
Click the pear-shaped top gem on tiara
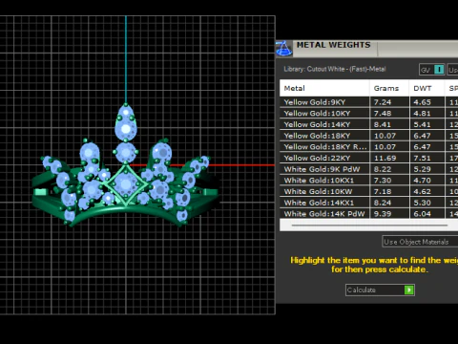click(x=126, y=123)
